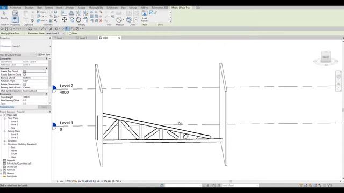Click the Sync icon in quick access toolbar
Viewport: 344px width, 193px height.
click(x=11, y=29)
